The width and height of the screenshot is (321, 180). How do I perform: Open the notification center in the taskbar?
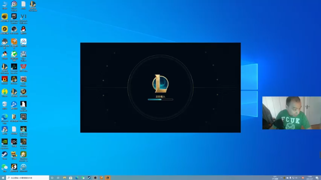(317, 178)
